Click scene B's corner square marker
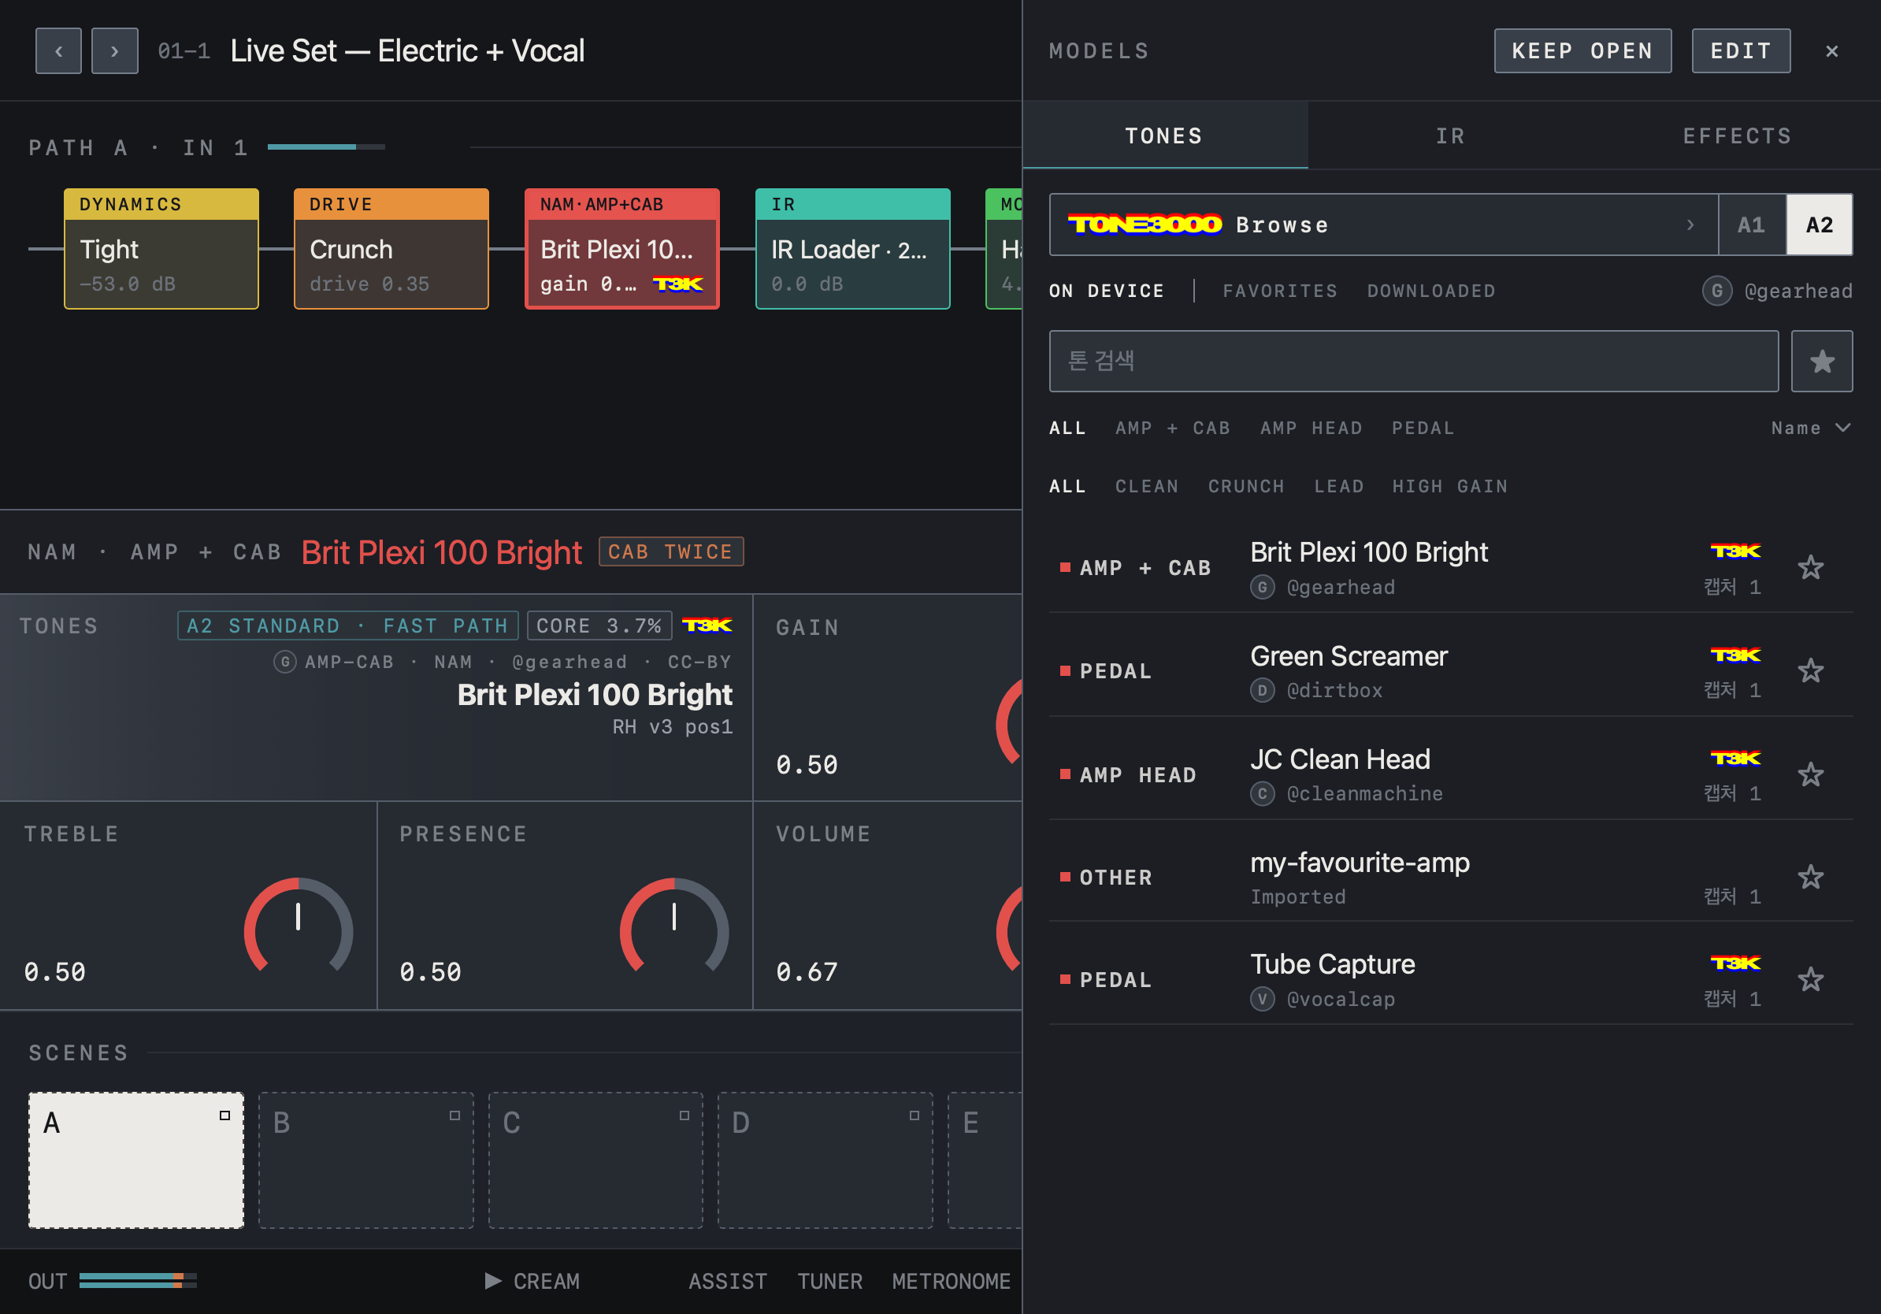Viewport: 1881px width, 1314px height. pos(454,1115)
